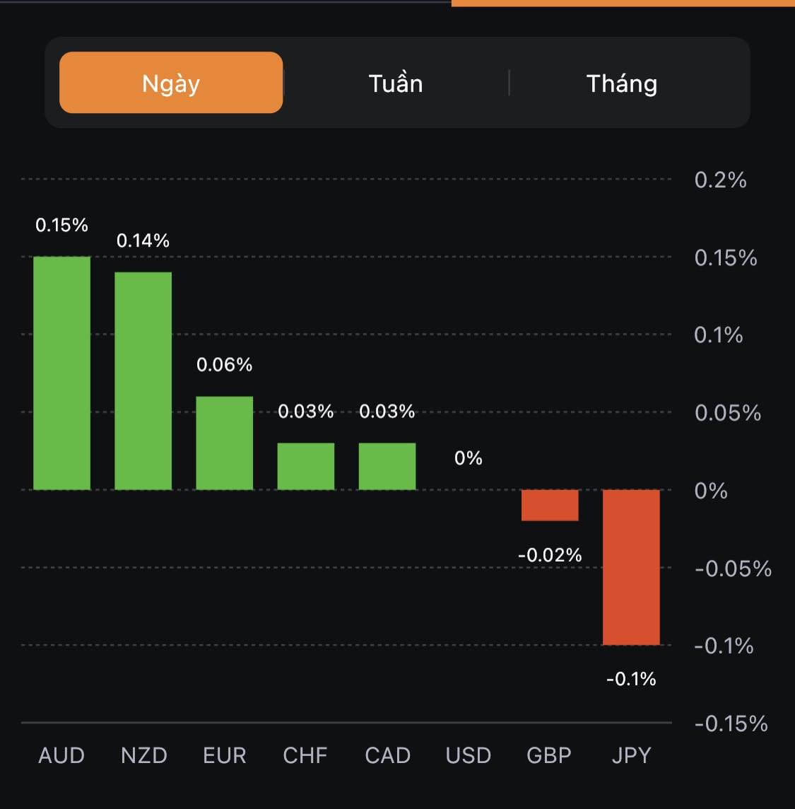This screenshot has height=809, width=795.
Task: Click the green NZD bar
Action: [x=143, y=380]
